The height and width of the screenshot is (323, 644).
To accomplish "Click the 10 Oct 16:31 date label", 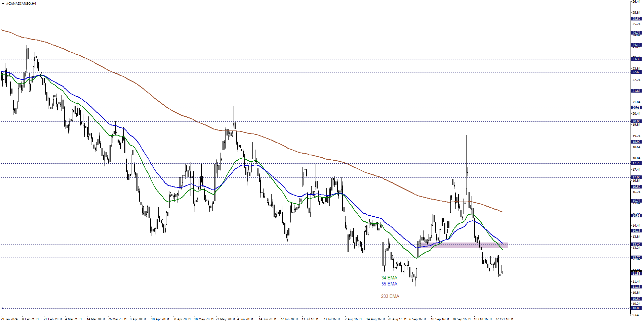I will click(x=483, y=319).
